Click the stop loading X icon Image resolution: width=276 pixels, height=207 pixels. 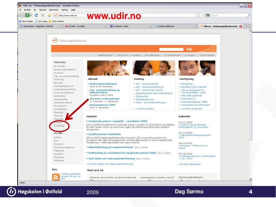pos(43,15)
